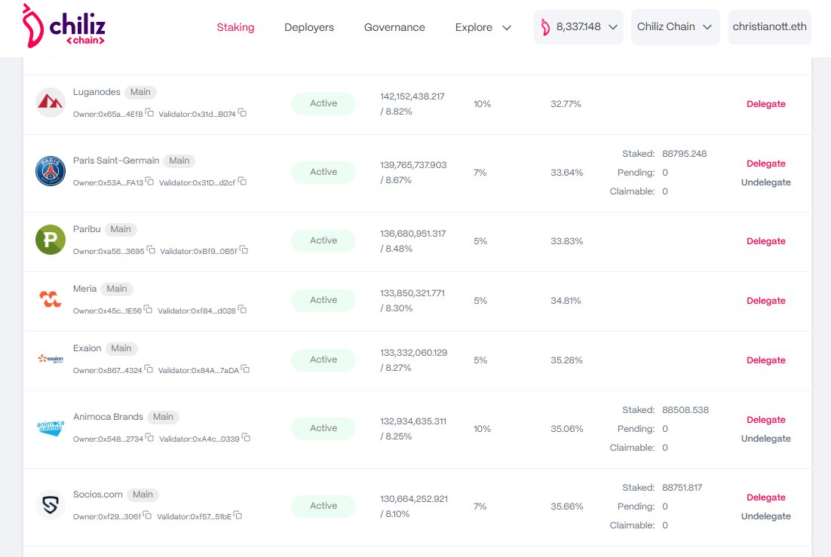Click the Meria validator name
Image resolution: width=831 pixels, height=557 pixels.
(84, 289)
